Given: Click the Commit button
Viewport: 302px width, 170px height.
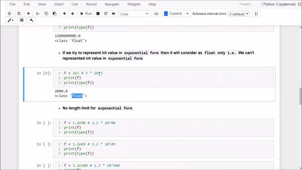Looking at the screenshot, I should 173,14.
